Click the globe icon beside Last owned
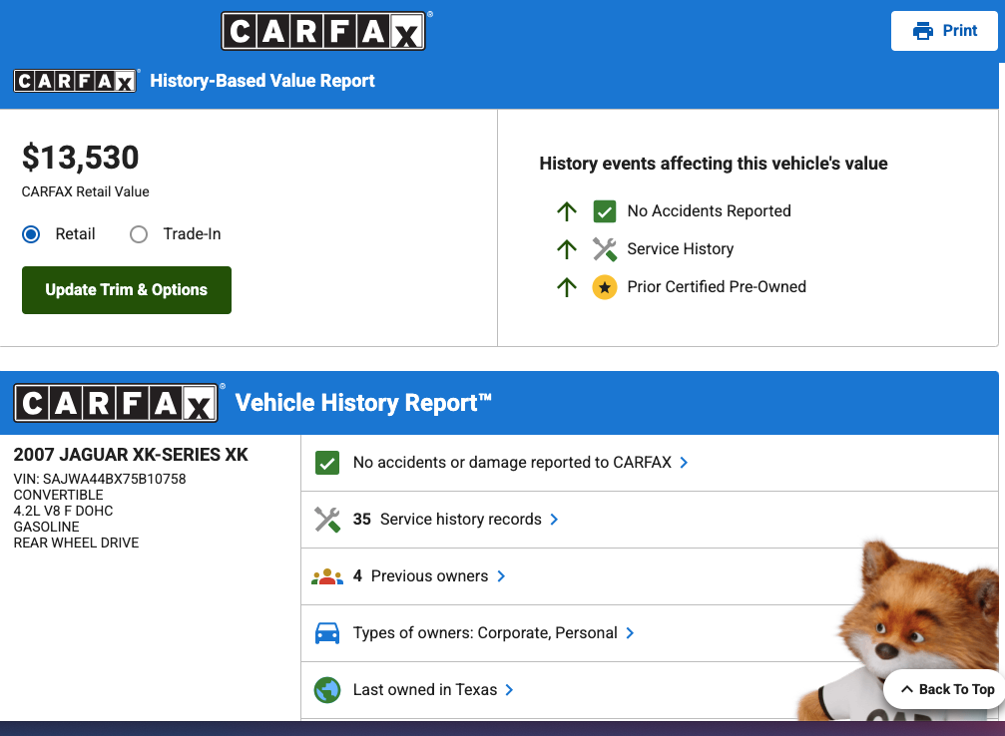The image size is (1005, 736). [x=327, y=690]
